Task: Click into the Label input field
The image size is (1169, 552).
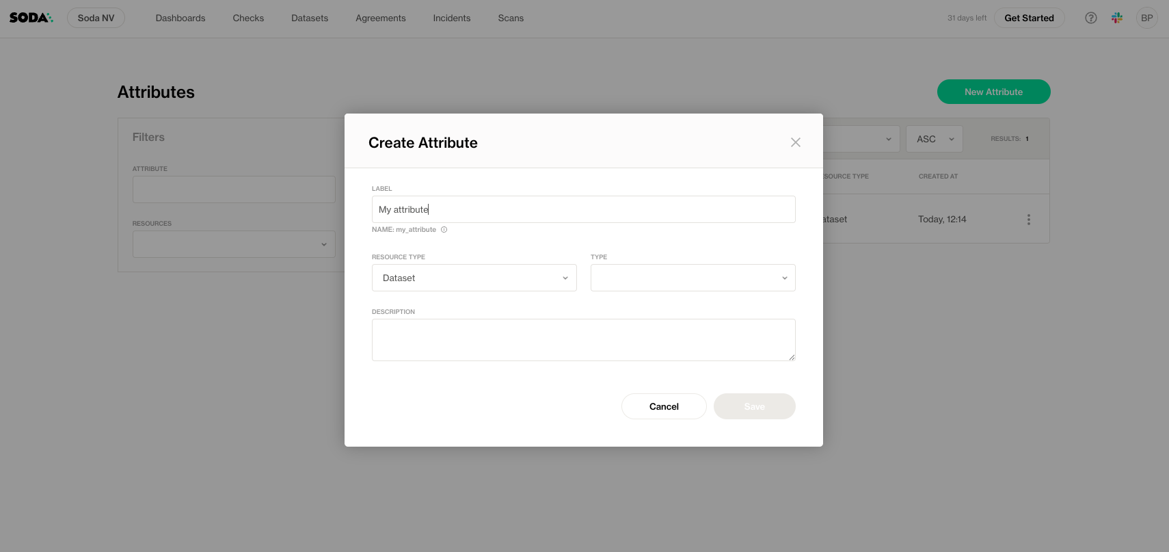Action: [583, 209]
